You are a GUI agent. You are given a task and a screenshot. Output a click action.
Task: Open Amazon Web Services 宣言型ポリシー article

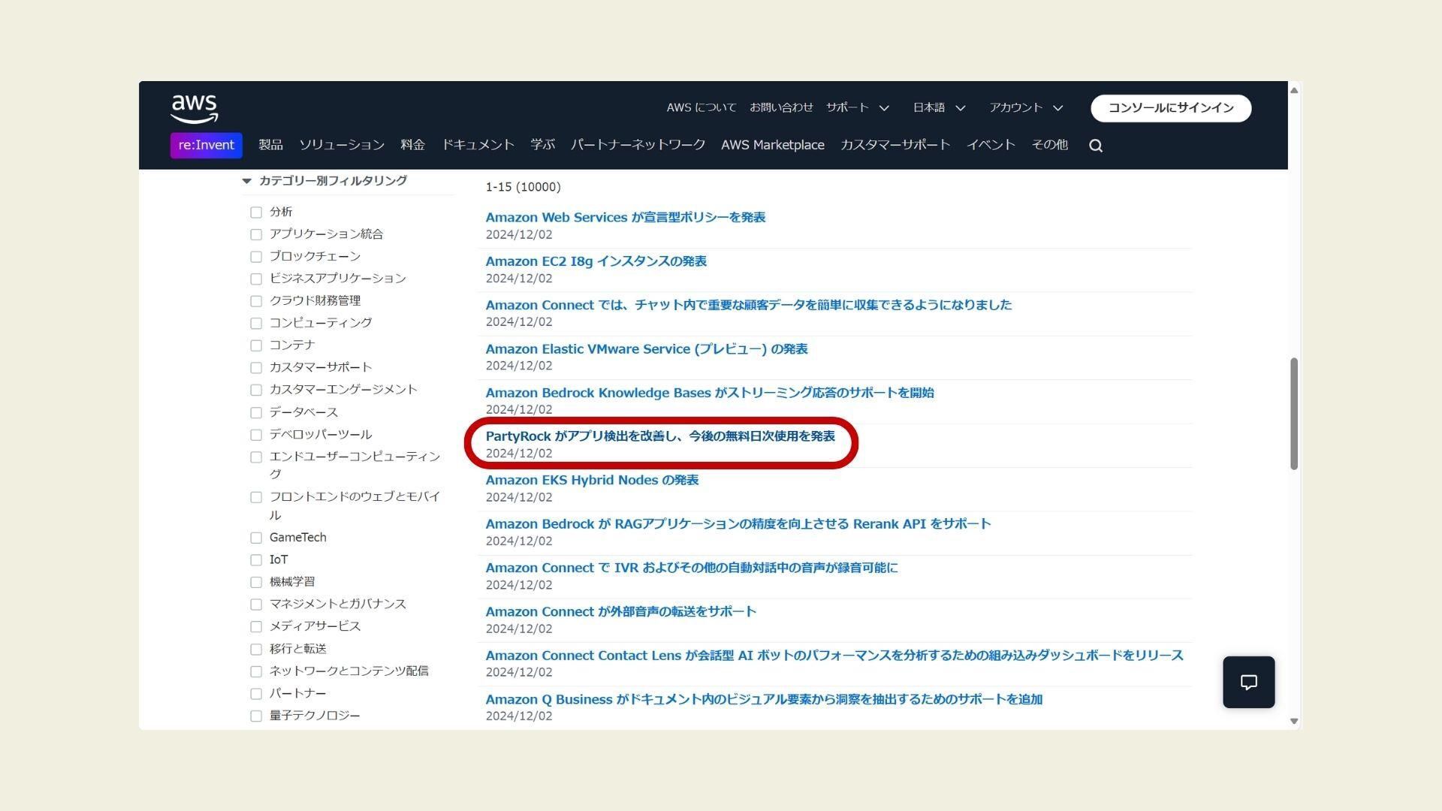[626, 218]
